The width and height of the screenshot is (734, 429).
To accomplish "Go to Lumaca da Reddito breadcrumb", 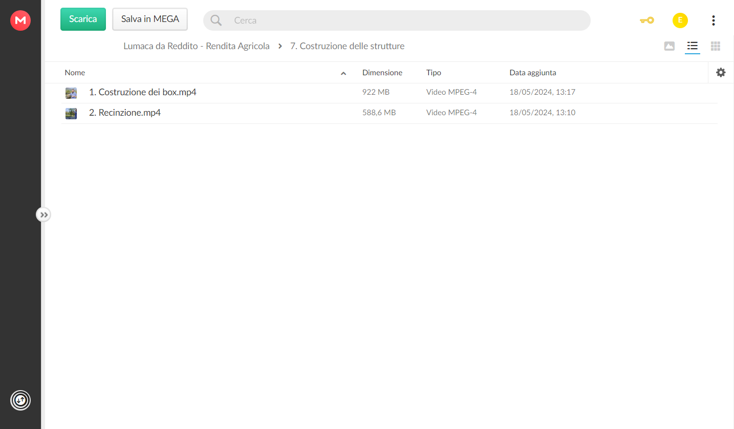I will (197, 46).
